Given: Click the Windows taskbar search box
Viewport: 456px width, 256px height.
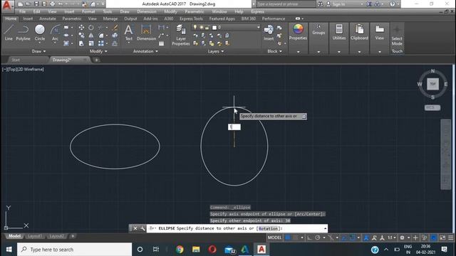Looking at the screenshot, I should [x=74, y=250].
